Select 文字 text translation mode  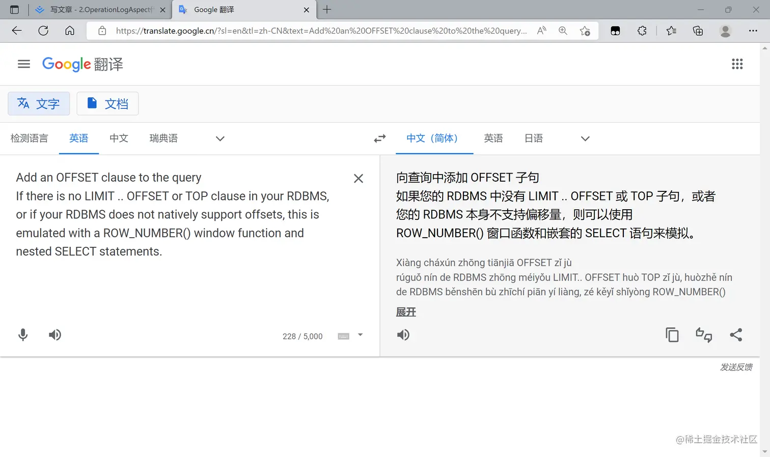39,104
